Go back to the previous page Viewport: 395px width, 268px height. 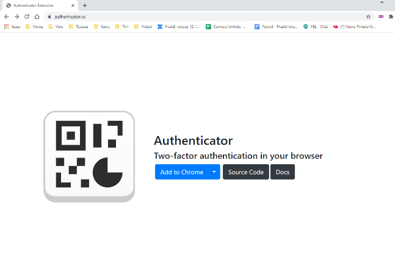click(x=7, y=16)
